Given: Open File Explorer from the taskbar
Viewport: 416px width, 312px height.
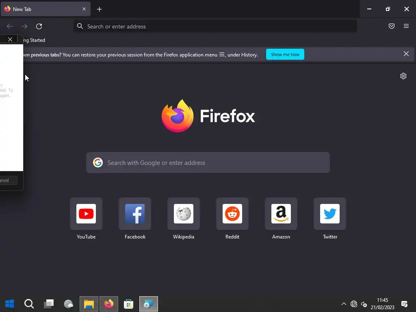Looking at the screenshot, I should point(89,304).
